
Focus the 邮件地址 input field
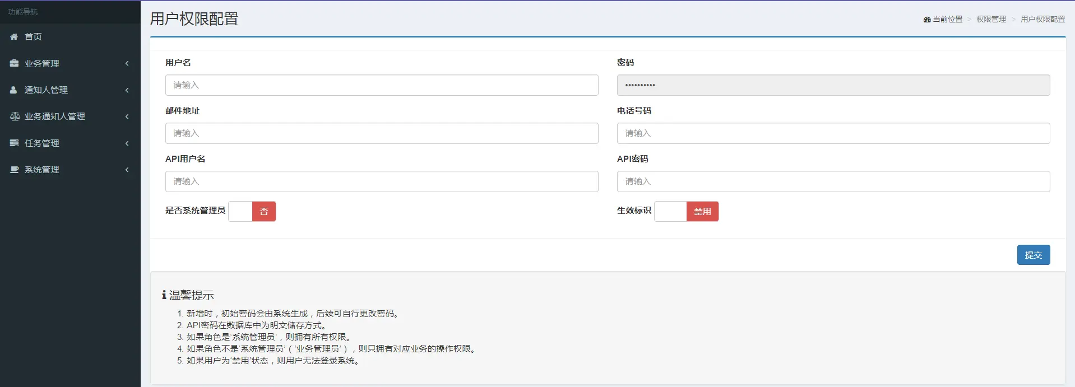[382, 133]
